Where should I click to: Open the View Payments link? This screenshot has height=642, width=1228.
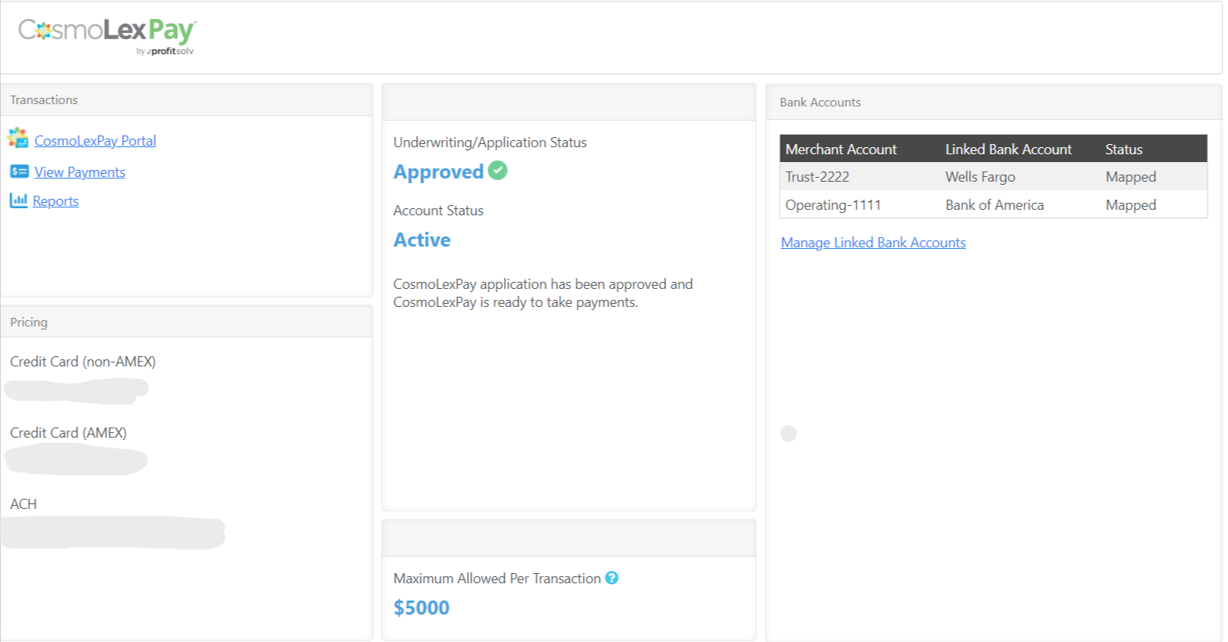(79, 172)
